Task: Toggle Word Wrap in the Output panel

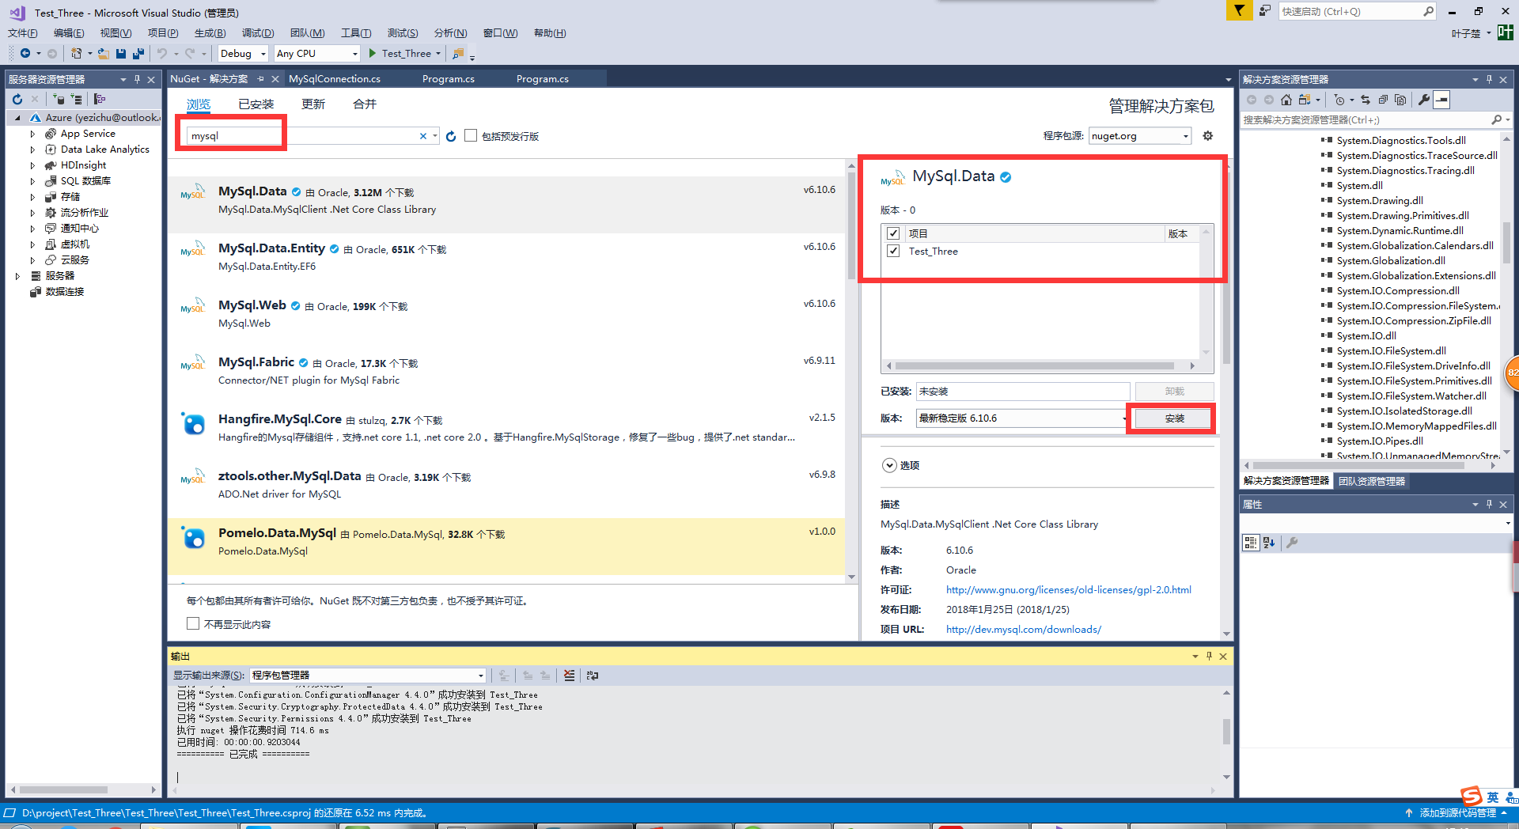Action: pyautogui.click(x=593, y=676)
